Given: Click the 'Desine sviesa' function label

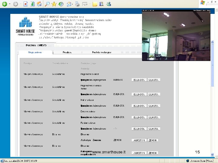Looking at the screenshot, I should 88,111.
